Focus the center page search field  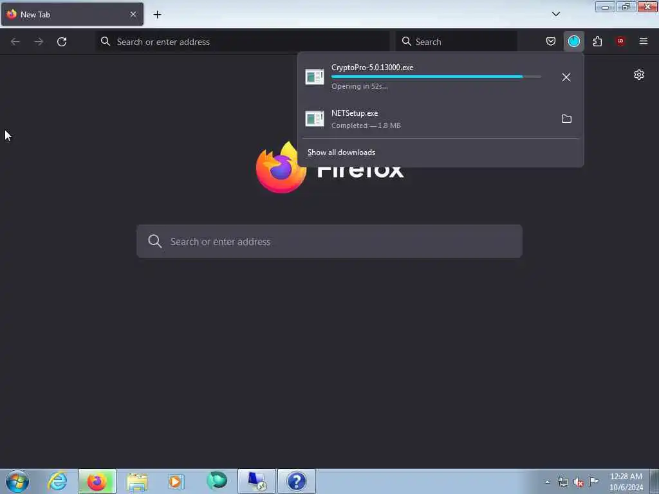(x=329, y=242)
